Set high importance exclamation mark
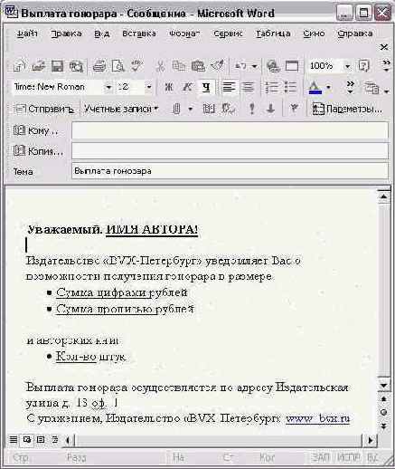This screenshot has width=395, height=469. (252, 109)
